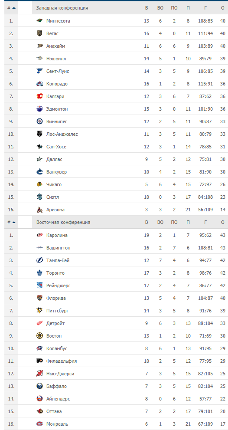Sort Eastern conference by rank arrow
The height and width of the screenshot is (430, 228).
(14, 223)
